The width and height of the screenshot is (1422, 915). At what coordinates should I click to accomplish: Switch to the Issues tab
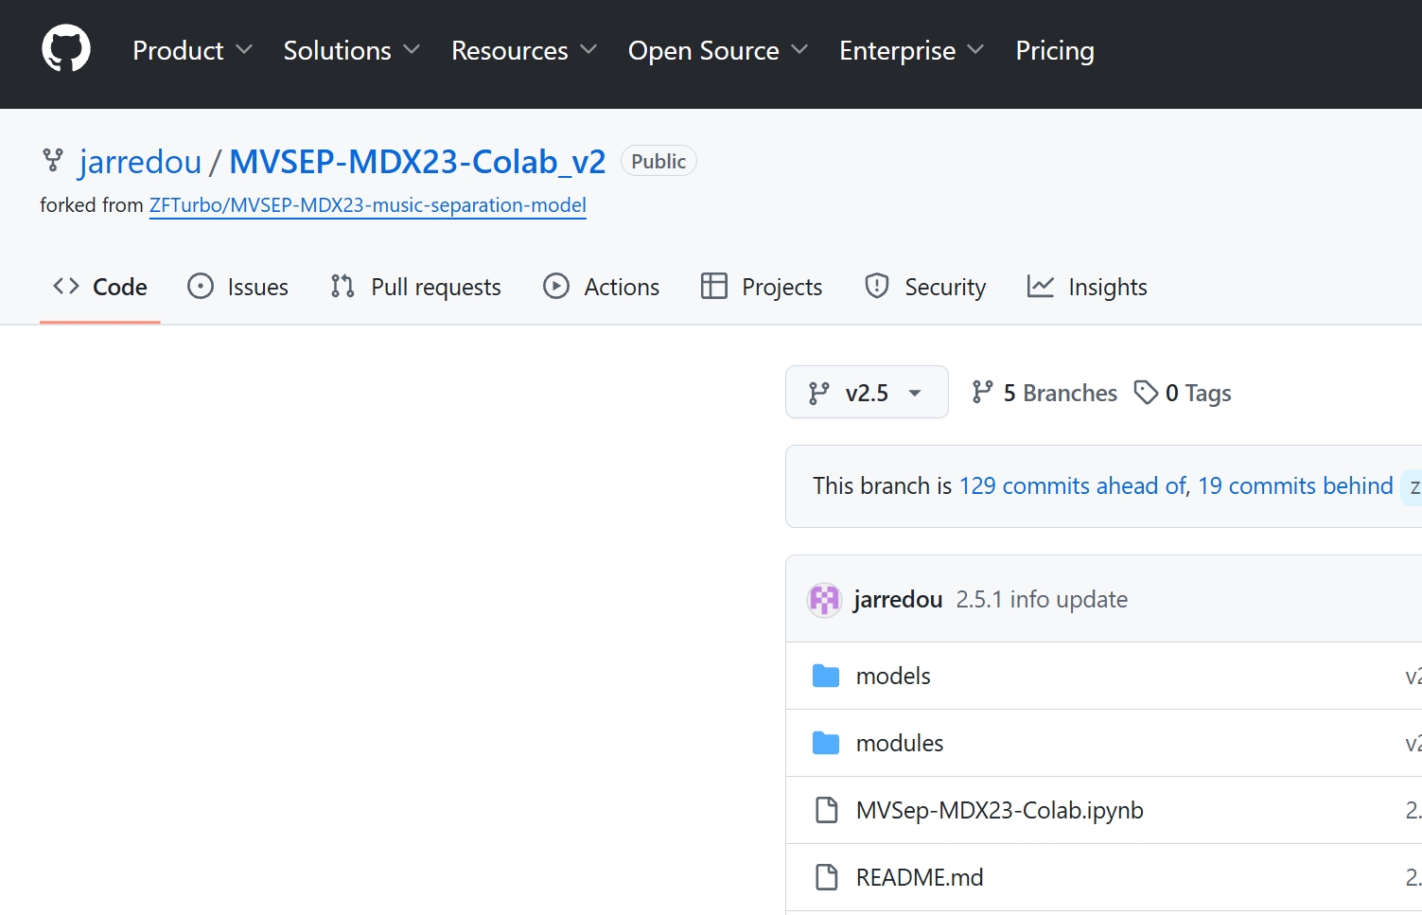238,287
